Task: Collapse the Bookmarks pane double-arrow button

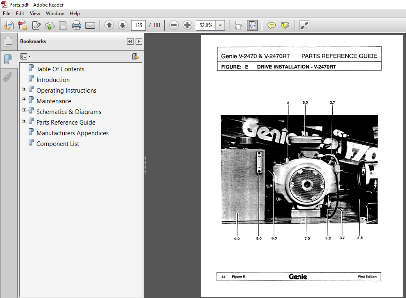Action: click(130, 41)
